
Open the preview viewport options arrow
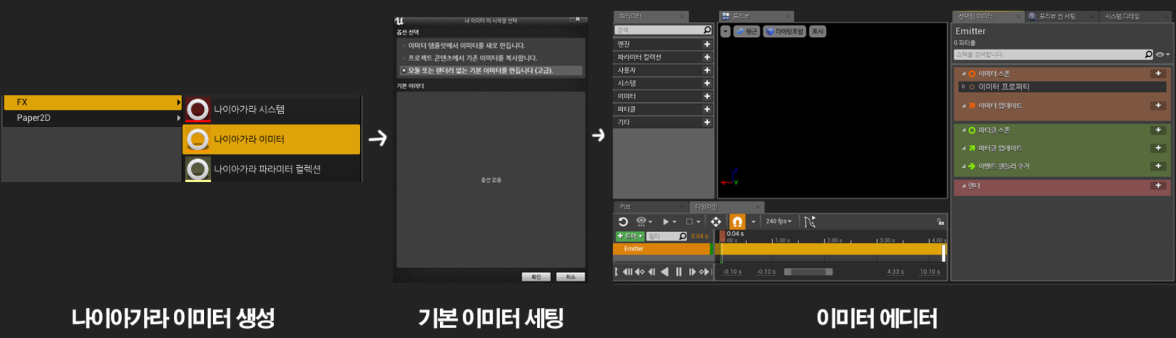[x=725, y=31]
